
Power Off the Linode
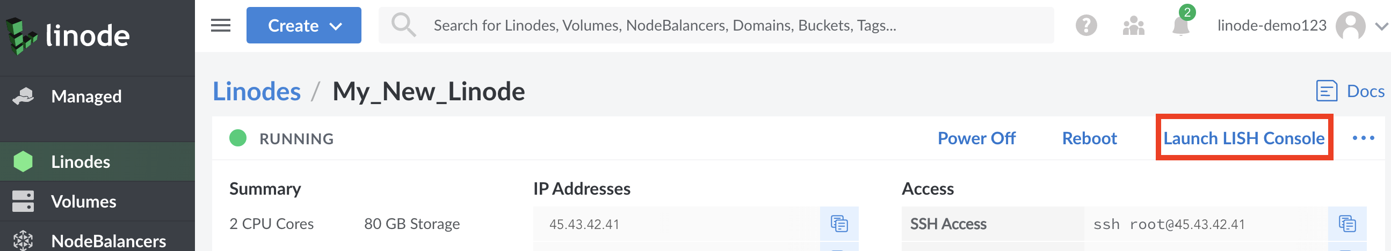coord(976,138)
